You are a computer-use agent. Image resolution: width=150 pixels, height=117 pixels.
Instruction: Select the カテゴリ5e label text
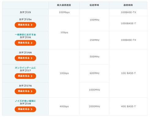click(x=25, y=19)
